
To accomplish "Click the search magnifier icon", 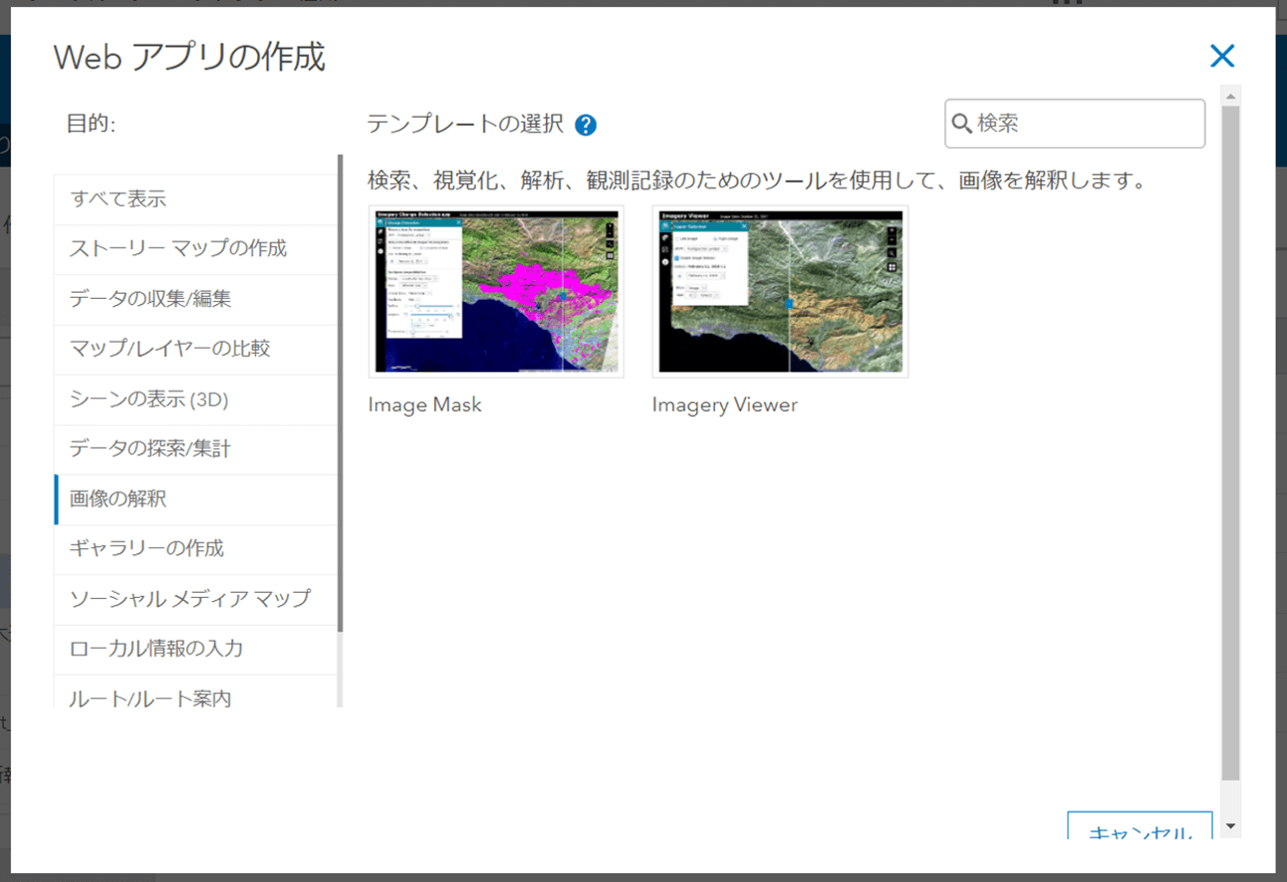I will tap(961, 123).
